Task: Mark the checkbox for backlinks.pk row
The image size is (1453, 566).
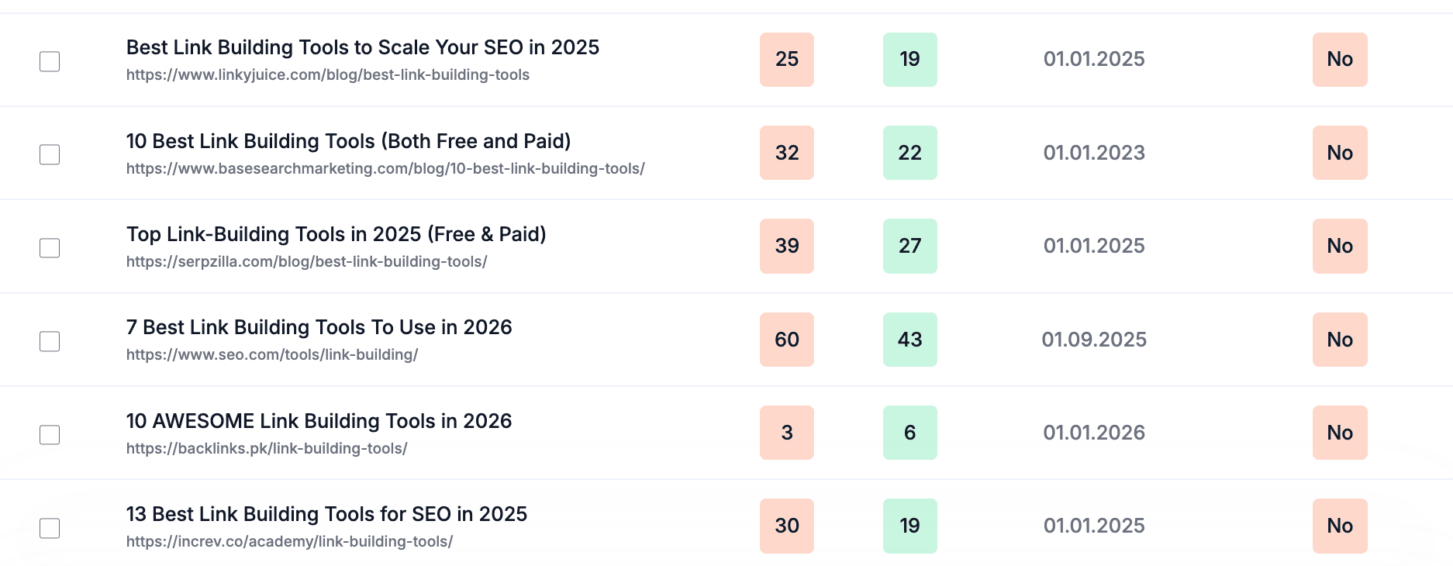Action: click(x=50, y=435)
